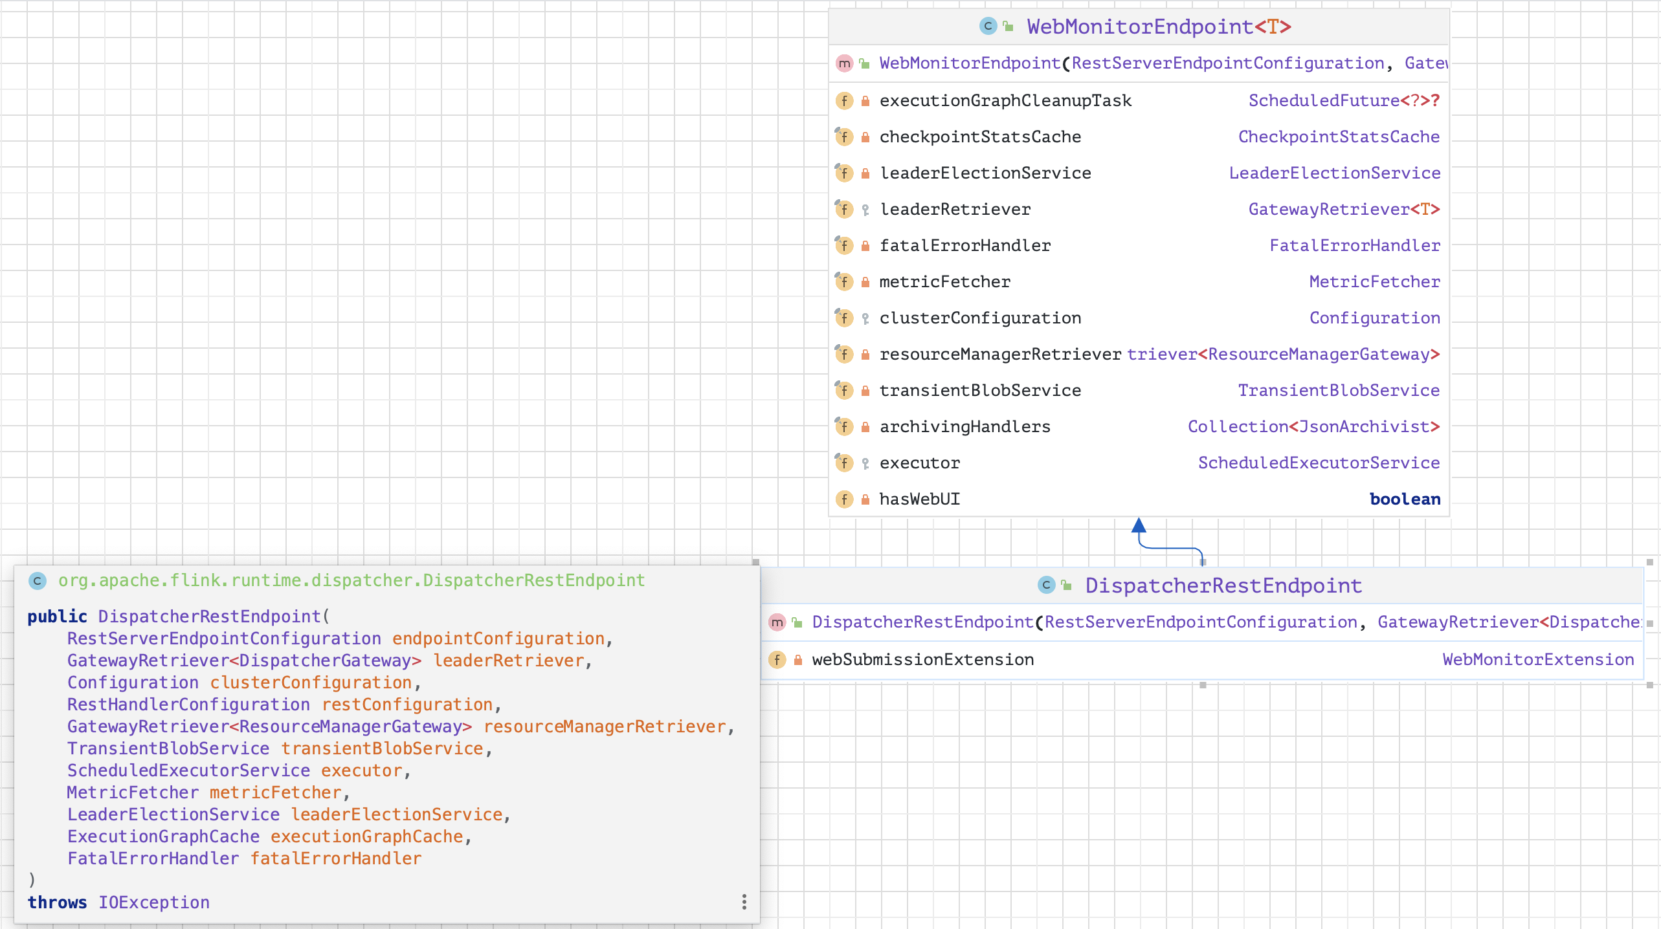Click the field icon for fatalErrorHandler
Screen dimensions: 1661x929
(x=844, y=246)
